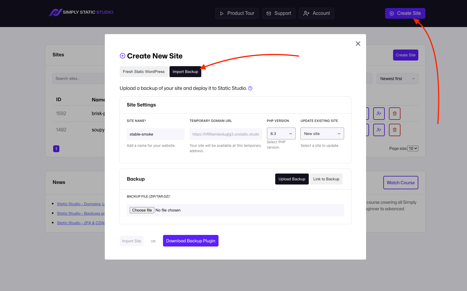Delete site 1482 with trash icon

pos(395,130)
